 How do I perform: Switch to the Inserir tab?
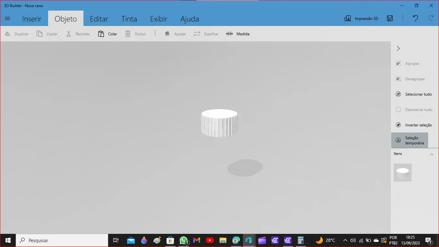(32, 19)
